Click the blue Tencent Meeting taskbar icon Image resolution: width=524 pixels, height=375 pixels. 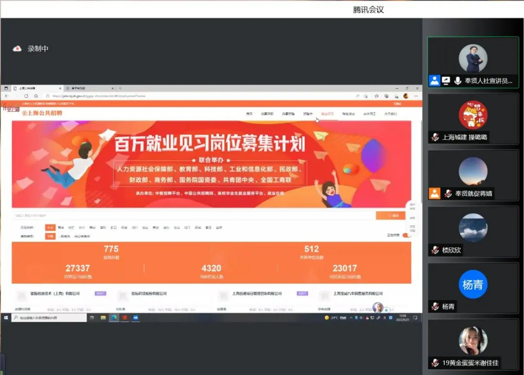click(x=135, y=318)
